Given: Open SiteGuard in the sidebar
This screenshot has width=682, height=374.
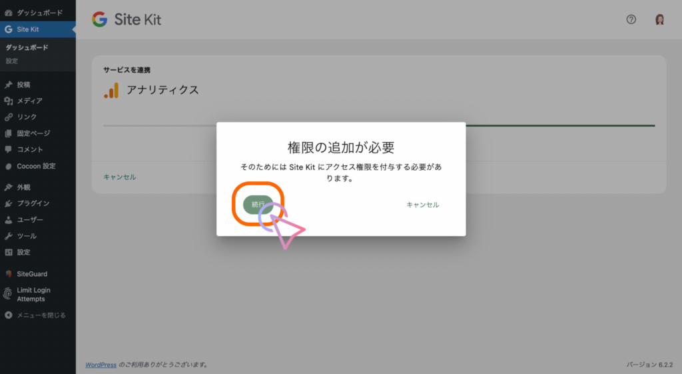Looking at the screenshot, I should [32, 274].
